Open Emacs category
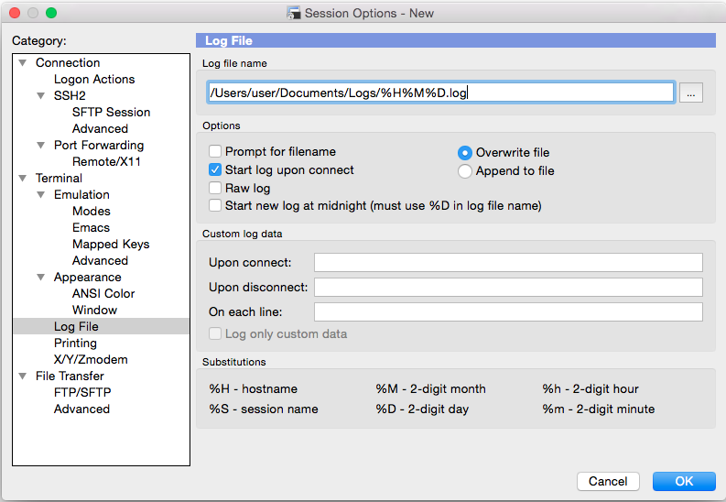 pos(91,228)
